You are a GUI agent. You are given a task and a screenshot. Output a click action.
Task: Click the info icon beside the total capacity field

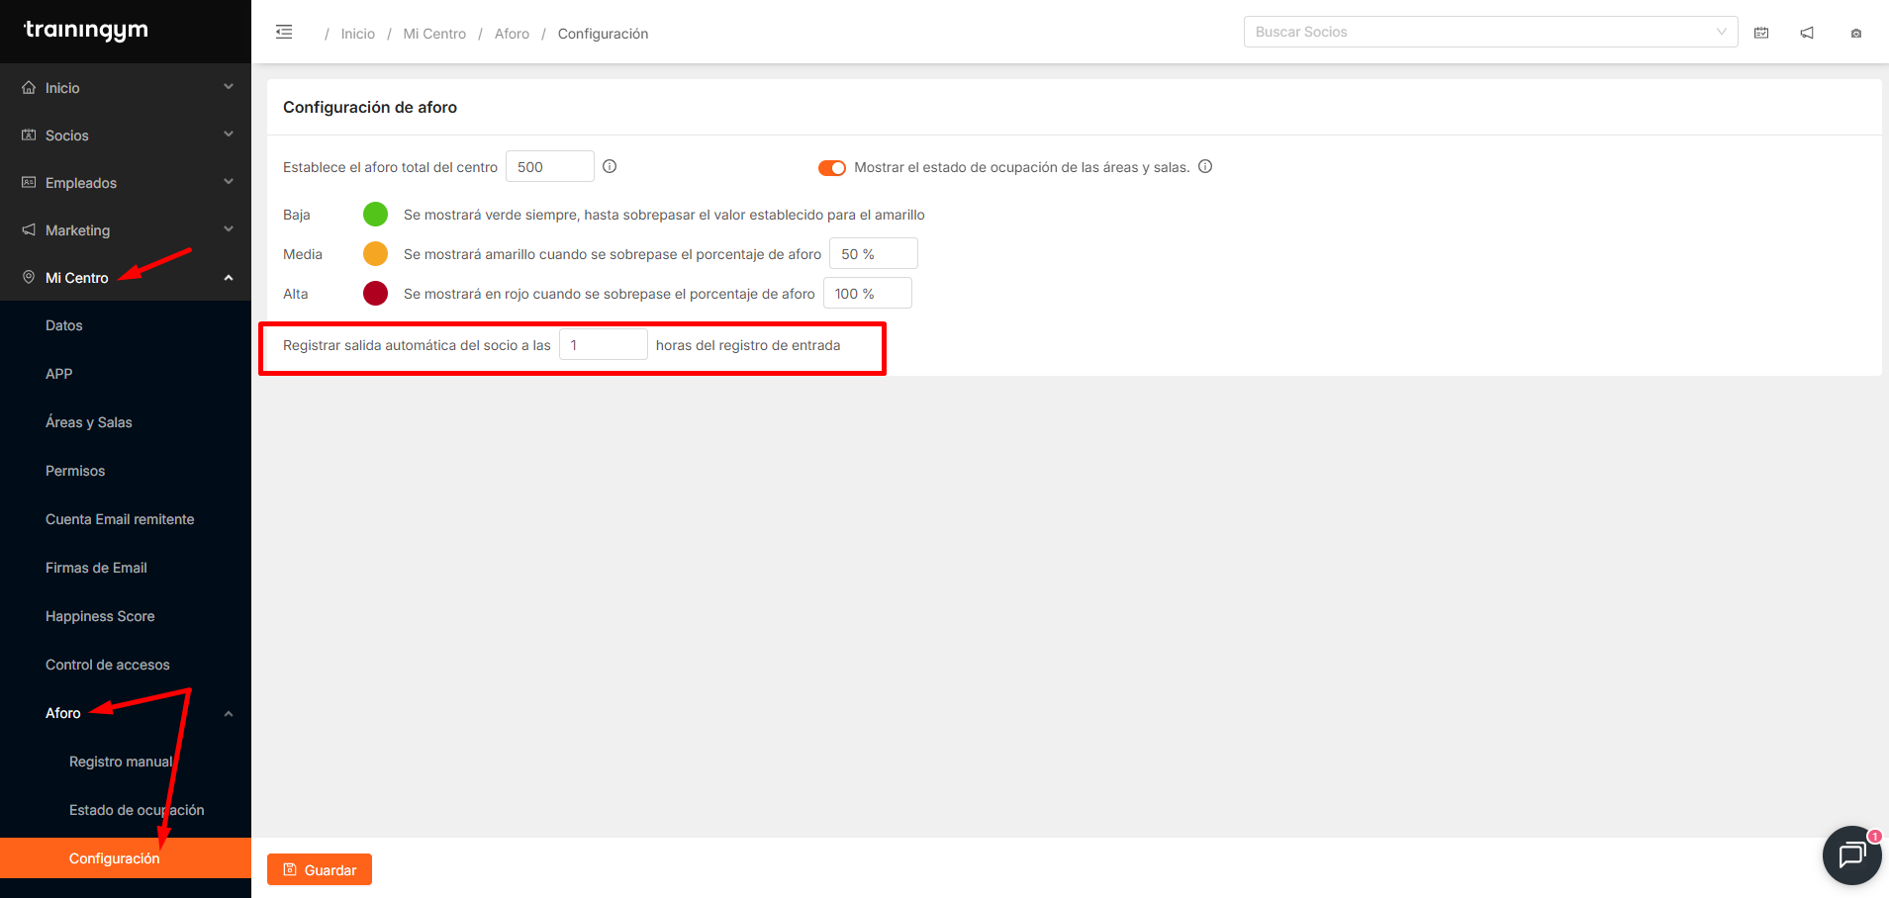[610, 167]
